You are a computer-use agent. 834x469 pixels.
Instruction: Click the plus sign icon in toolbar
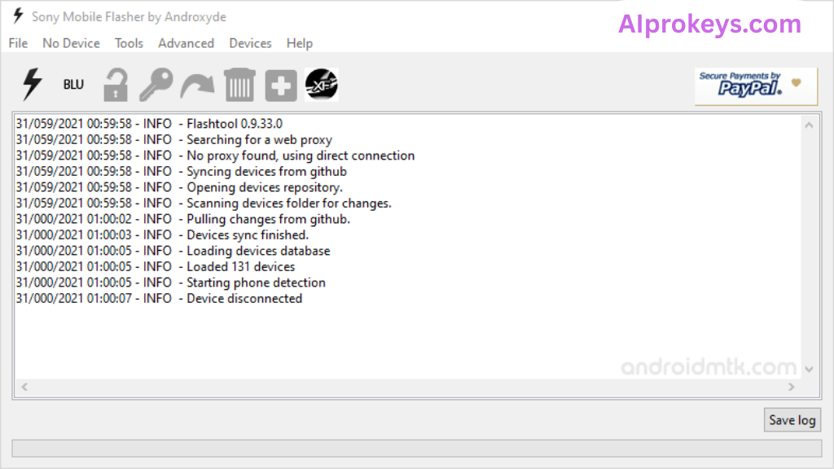click(281, 85)
